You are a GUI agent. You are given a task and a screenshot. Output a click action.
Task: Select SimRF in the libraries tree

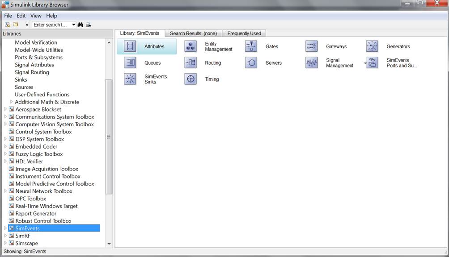pyautogui.click(x=23, y=235)
